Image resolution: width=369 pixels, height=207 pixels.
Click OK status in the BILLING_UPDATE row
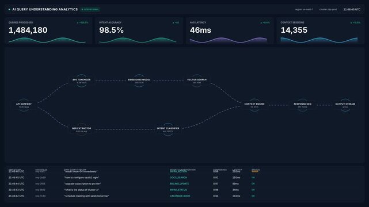253,184
